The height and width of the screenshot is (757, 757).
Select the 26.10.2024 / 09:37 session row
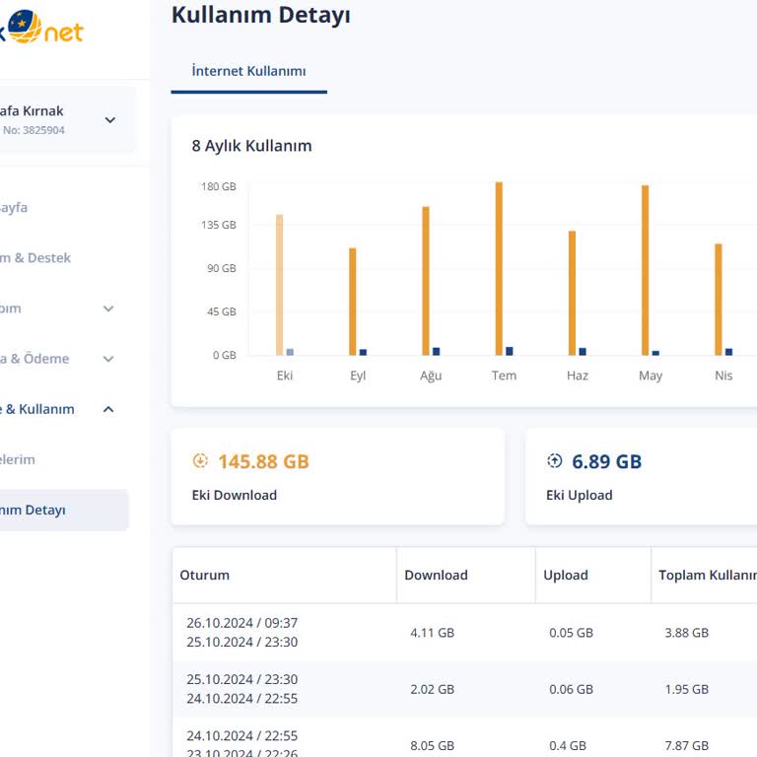click(x=242, y=632)
